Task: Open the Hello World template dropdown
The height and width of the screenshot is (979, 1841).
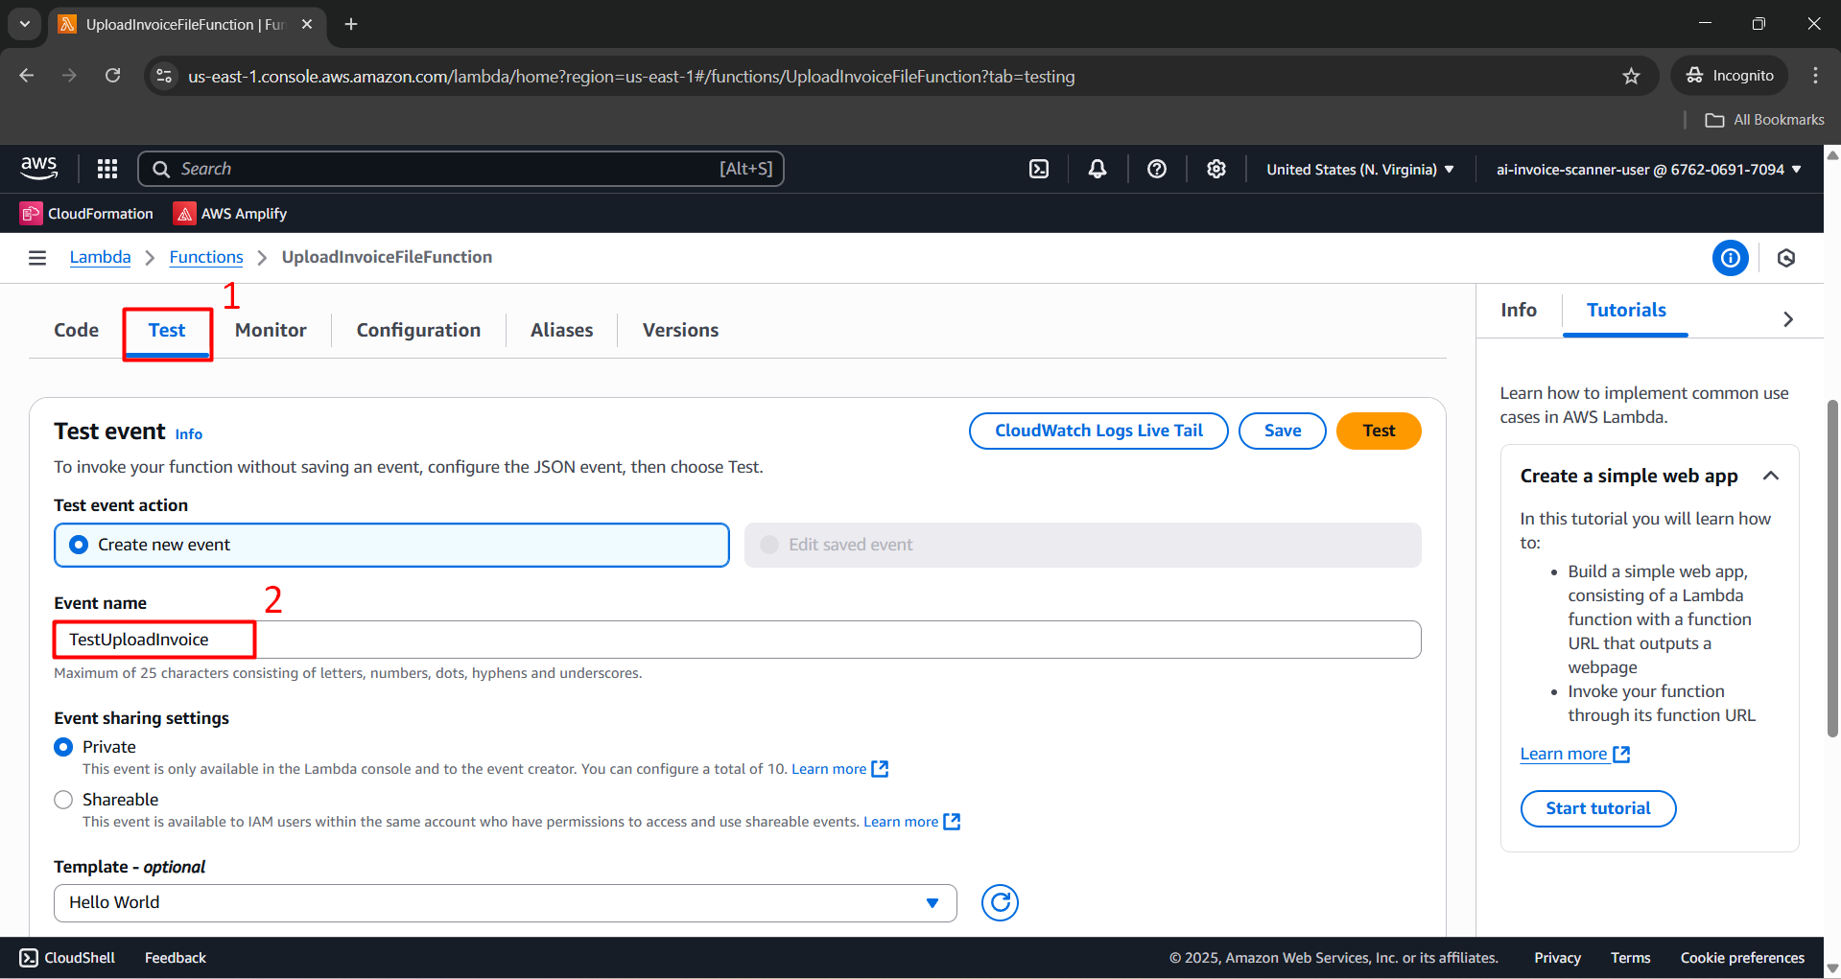Action: pyautogui.click(x=505, y=902)
